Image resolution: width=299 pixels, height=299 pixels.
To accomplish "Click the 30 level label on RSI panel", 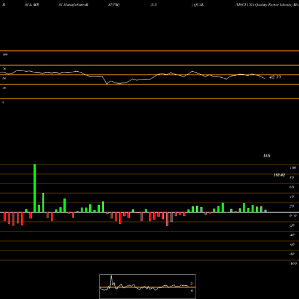I will tap(4, 88).
